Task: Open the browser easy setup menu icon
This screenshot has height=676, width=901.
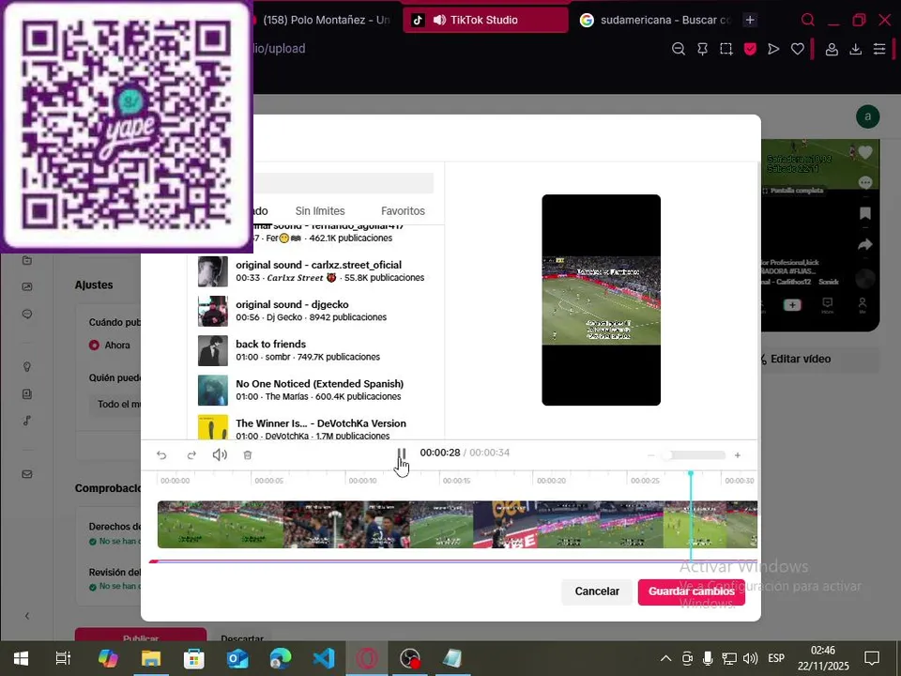Action: point(879,49)
